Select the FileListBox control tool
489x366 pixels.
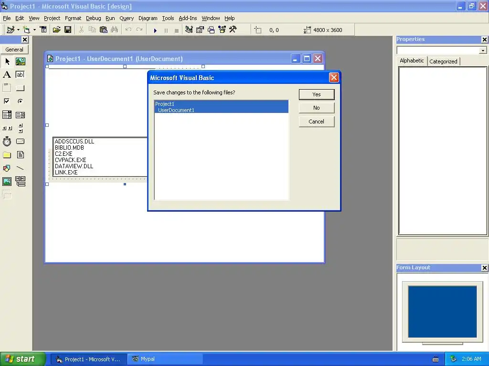20,155
